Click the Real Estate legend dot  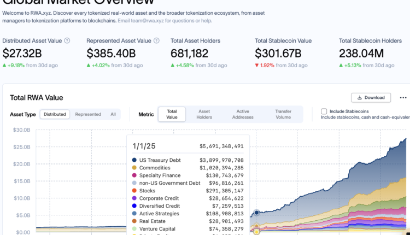(134, 221)
